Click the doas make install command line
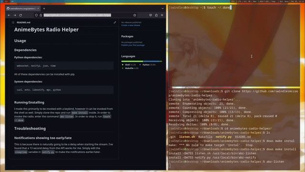Image resolution: width=305 pixels, height=172 pixels. coord(232,150)
